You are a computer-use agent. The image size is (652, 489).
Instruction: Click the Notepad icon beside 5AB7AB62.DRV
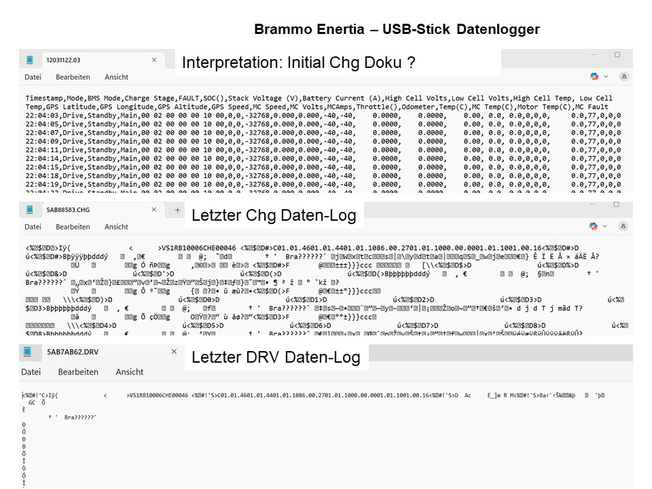(x=29, y=352)
